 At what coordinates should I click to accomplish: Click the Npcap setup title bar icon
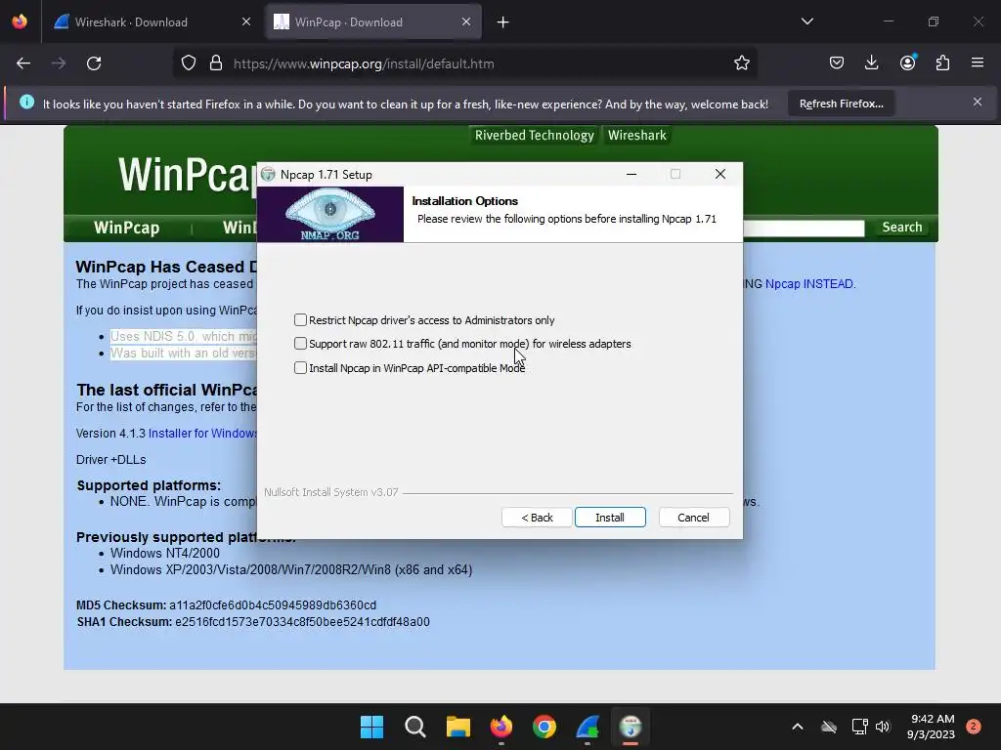pos(268,174)
